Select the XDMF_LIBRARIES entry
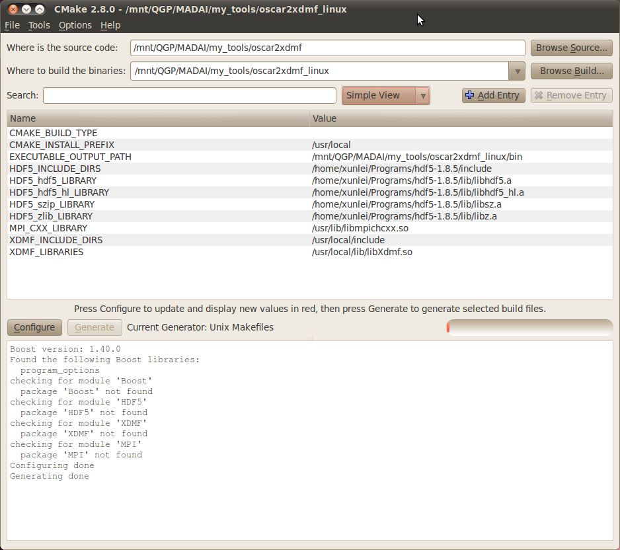 click(x=46, y=252)
